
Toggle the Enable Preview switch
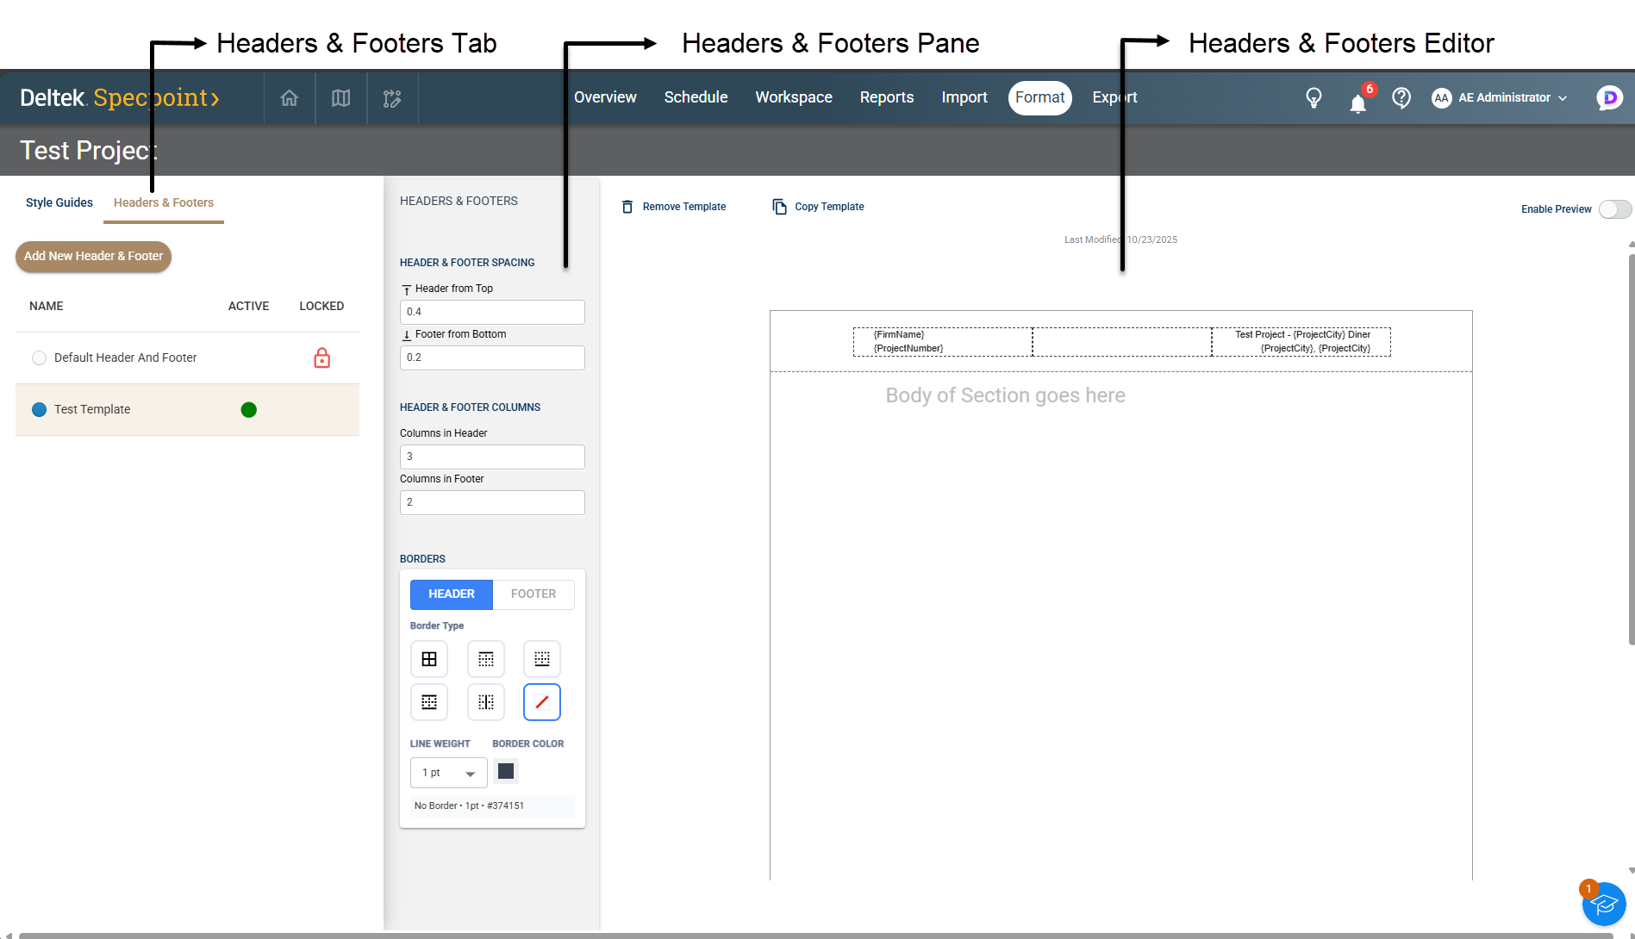(x=1614, y=209)
